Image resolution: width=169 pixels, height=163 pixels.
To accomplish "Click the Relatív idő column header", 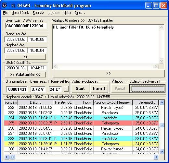I will 63,102.
